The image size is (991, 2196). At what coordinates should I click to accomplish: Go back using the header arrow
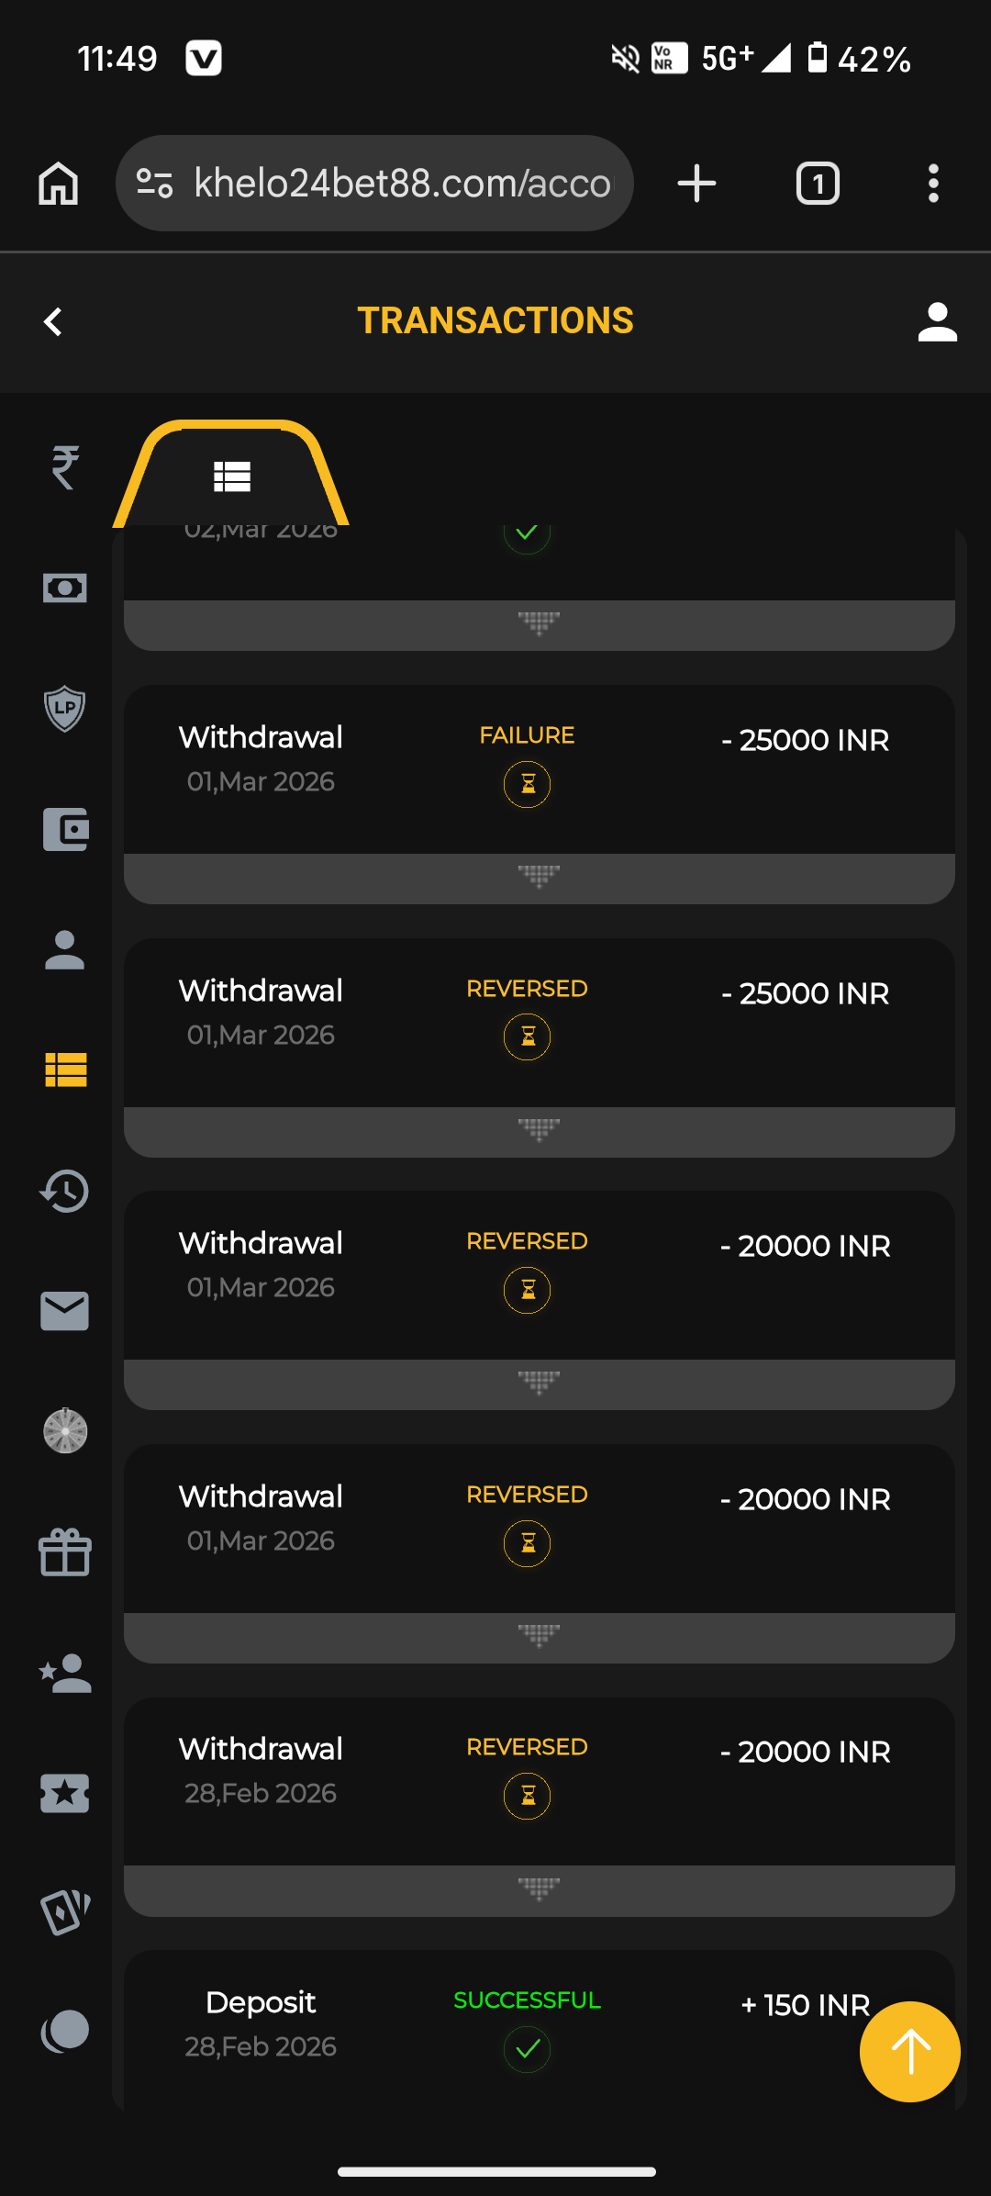pyautogui.click(x=53, y=322)
